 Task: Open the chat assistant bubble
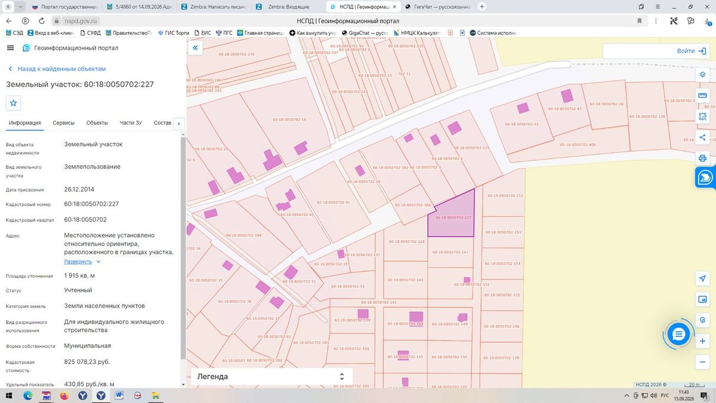678,334
